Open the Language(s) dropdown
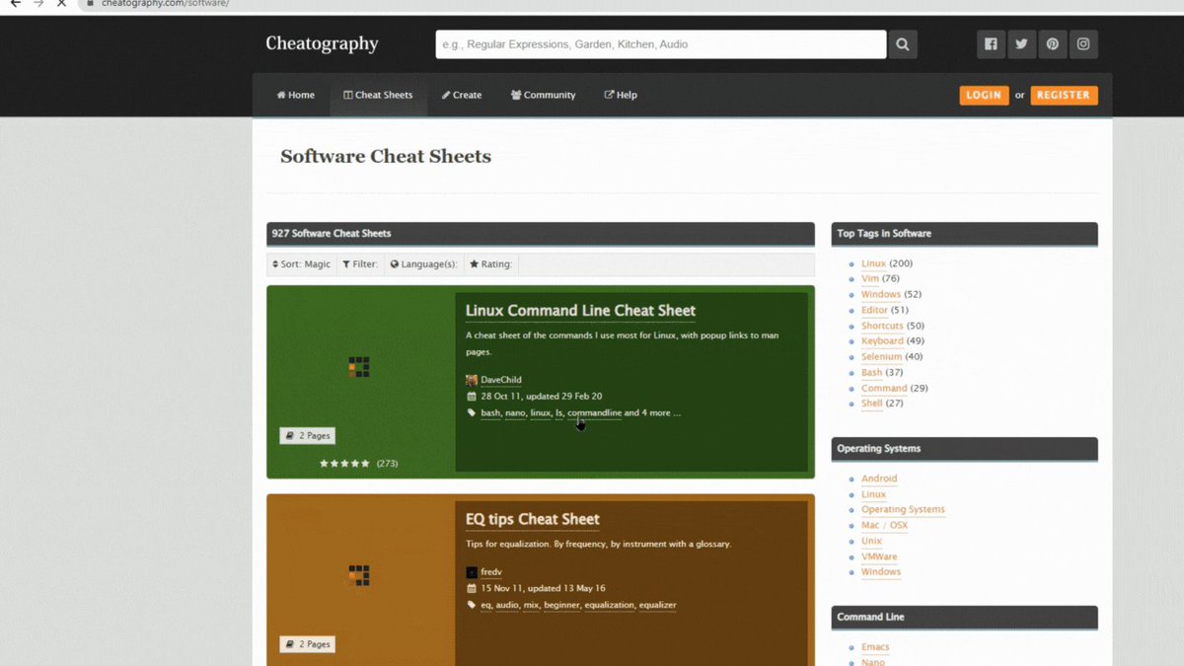The height and width of the screenshot is (666, 1184). coord(423,264)
